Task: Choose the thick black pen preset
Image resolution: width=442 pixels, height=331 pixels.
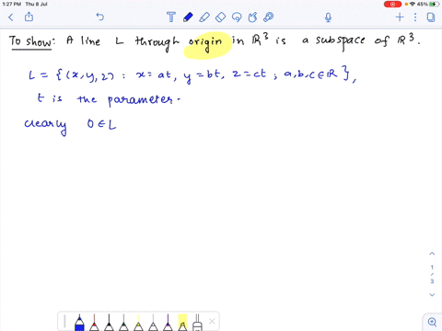Action: click(x=109, y=323)
